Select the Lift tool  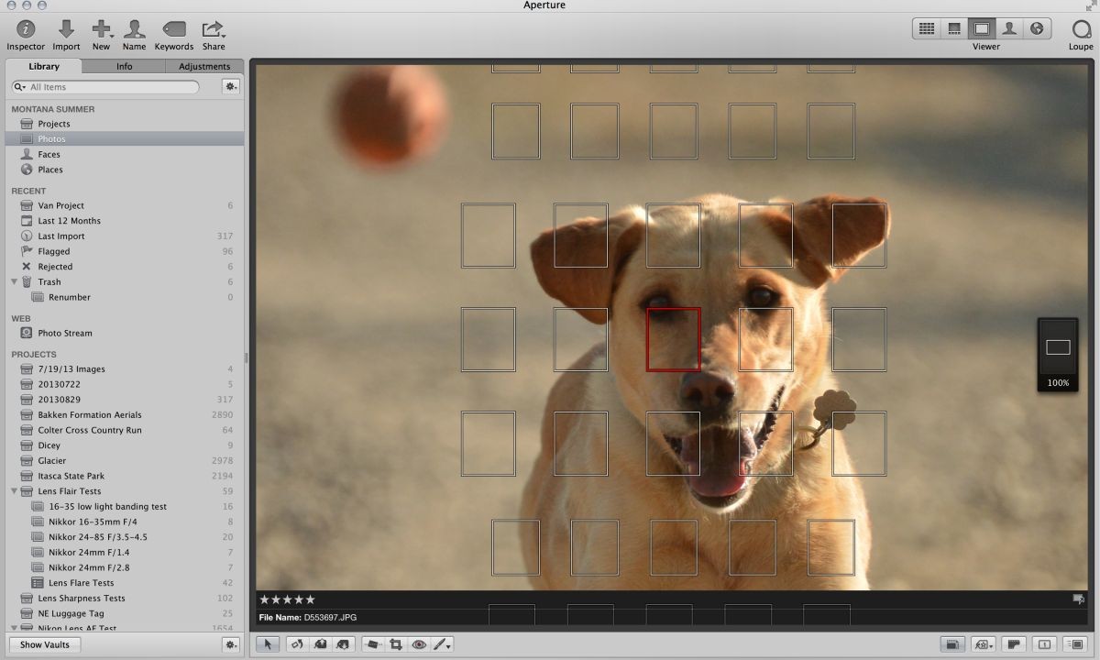tap(322, 644)
